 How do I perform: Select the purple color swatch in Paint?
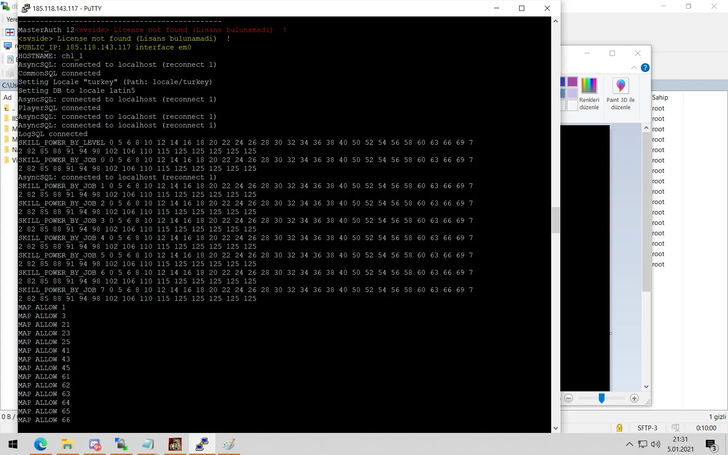[x=572, y=82]
